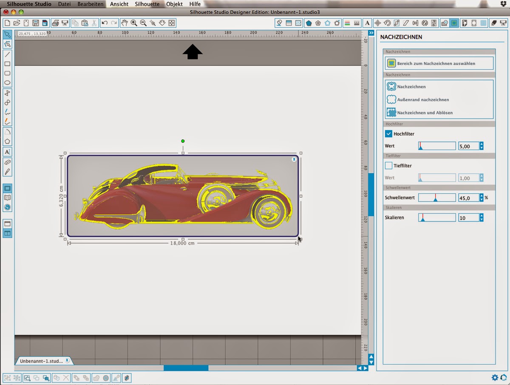Open the Objekt menu

coord(174,4)
